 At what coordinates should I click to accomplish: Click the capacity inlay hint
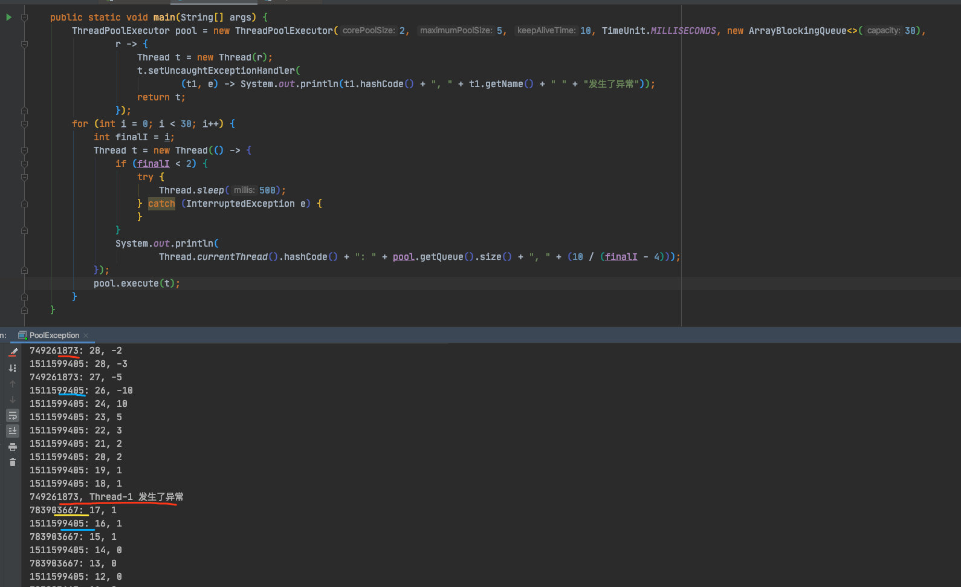click(884, 30)
